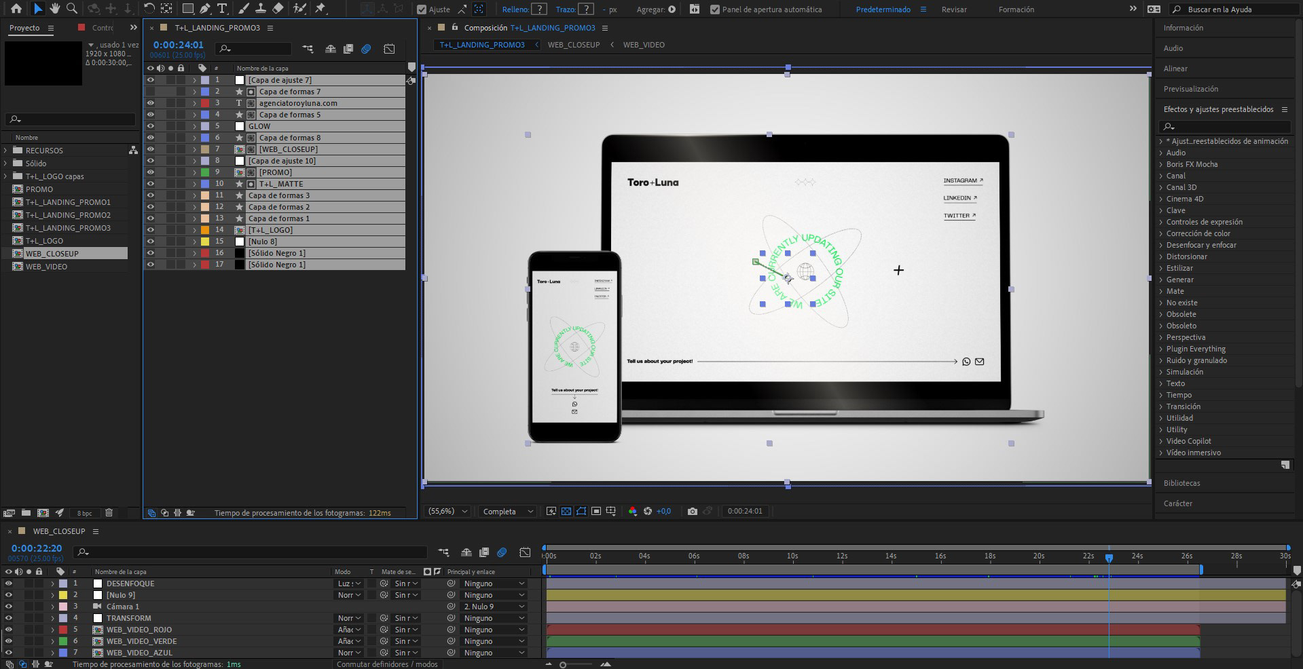The width and height of the screenshot is (1303, 669).
Task: Select the Brush tool
Action: (x=244, y=9)
